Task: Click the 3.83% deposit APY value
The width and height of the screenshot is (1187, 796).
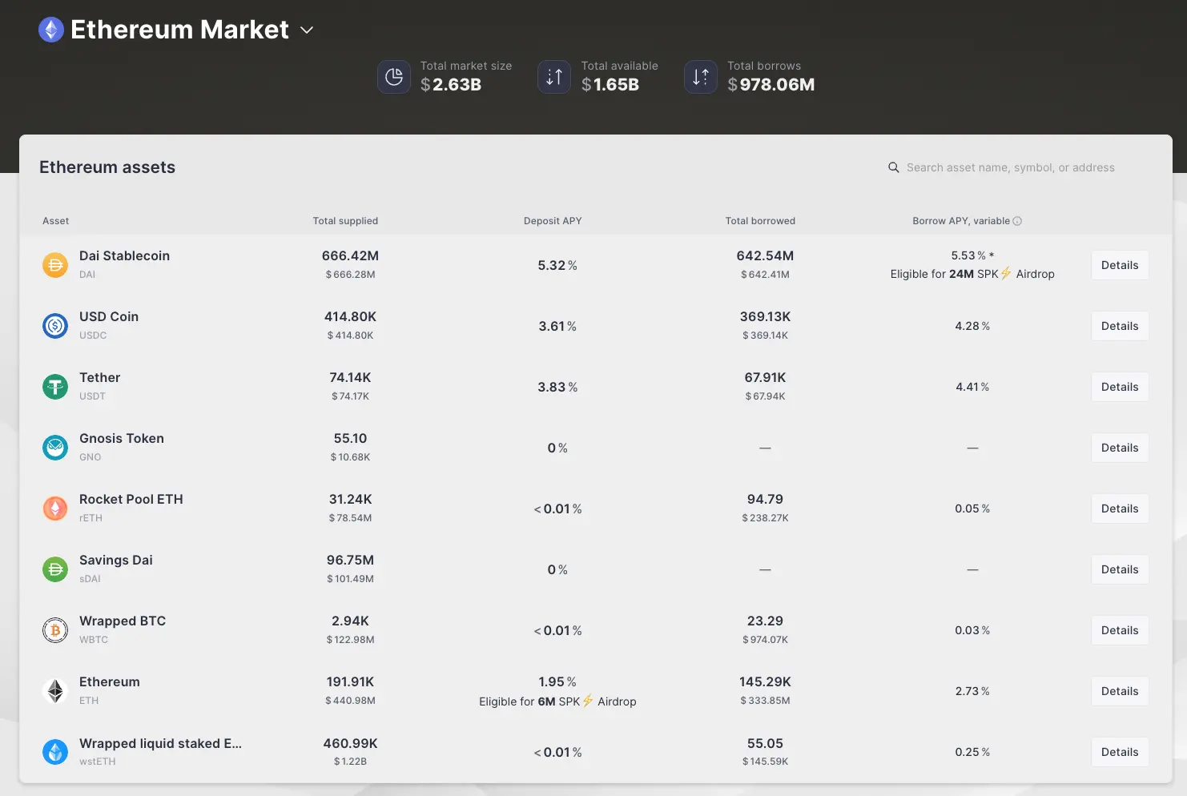Action: pos(557,388)
